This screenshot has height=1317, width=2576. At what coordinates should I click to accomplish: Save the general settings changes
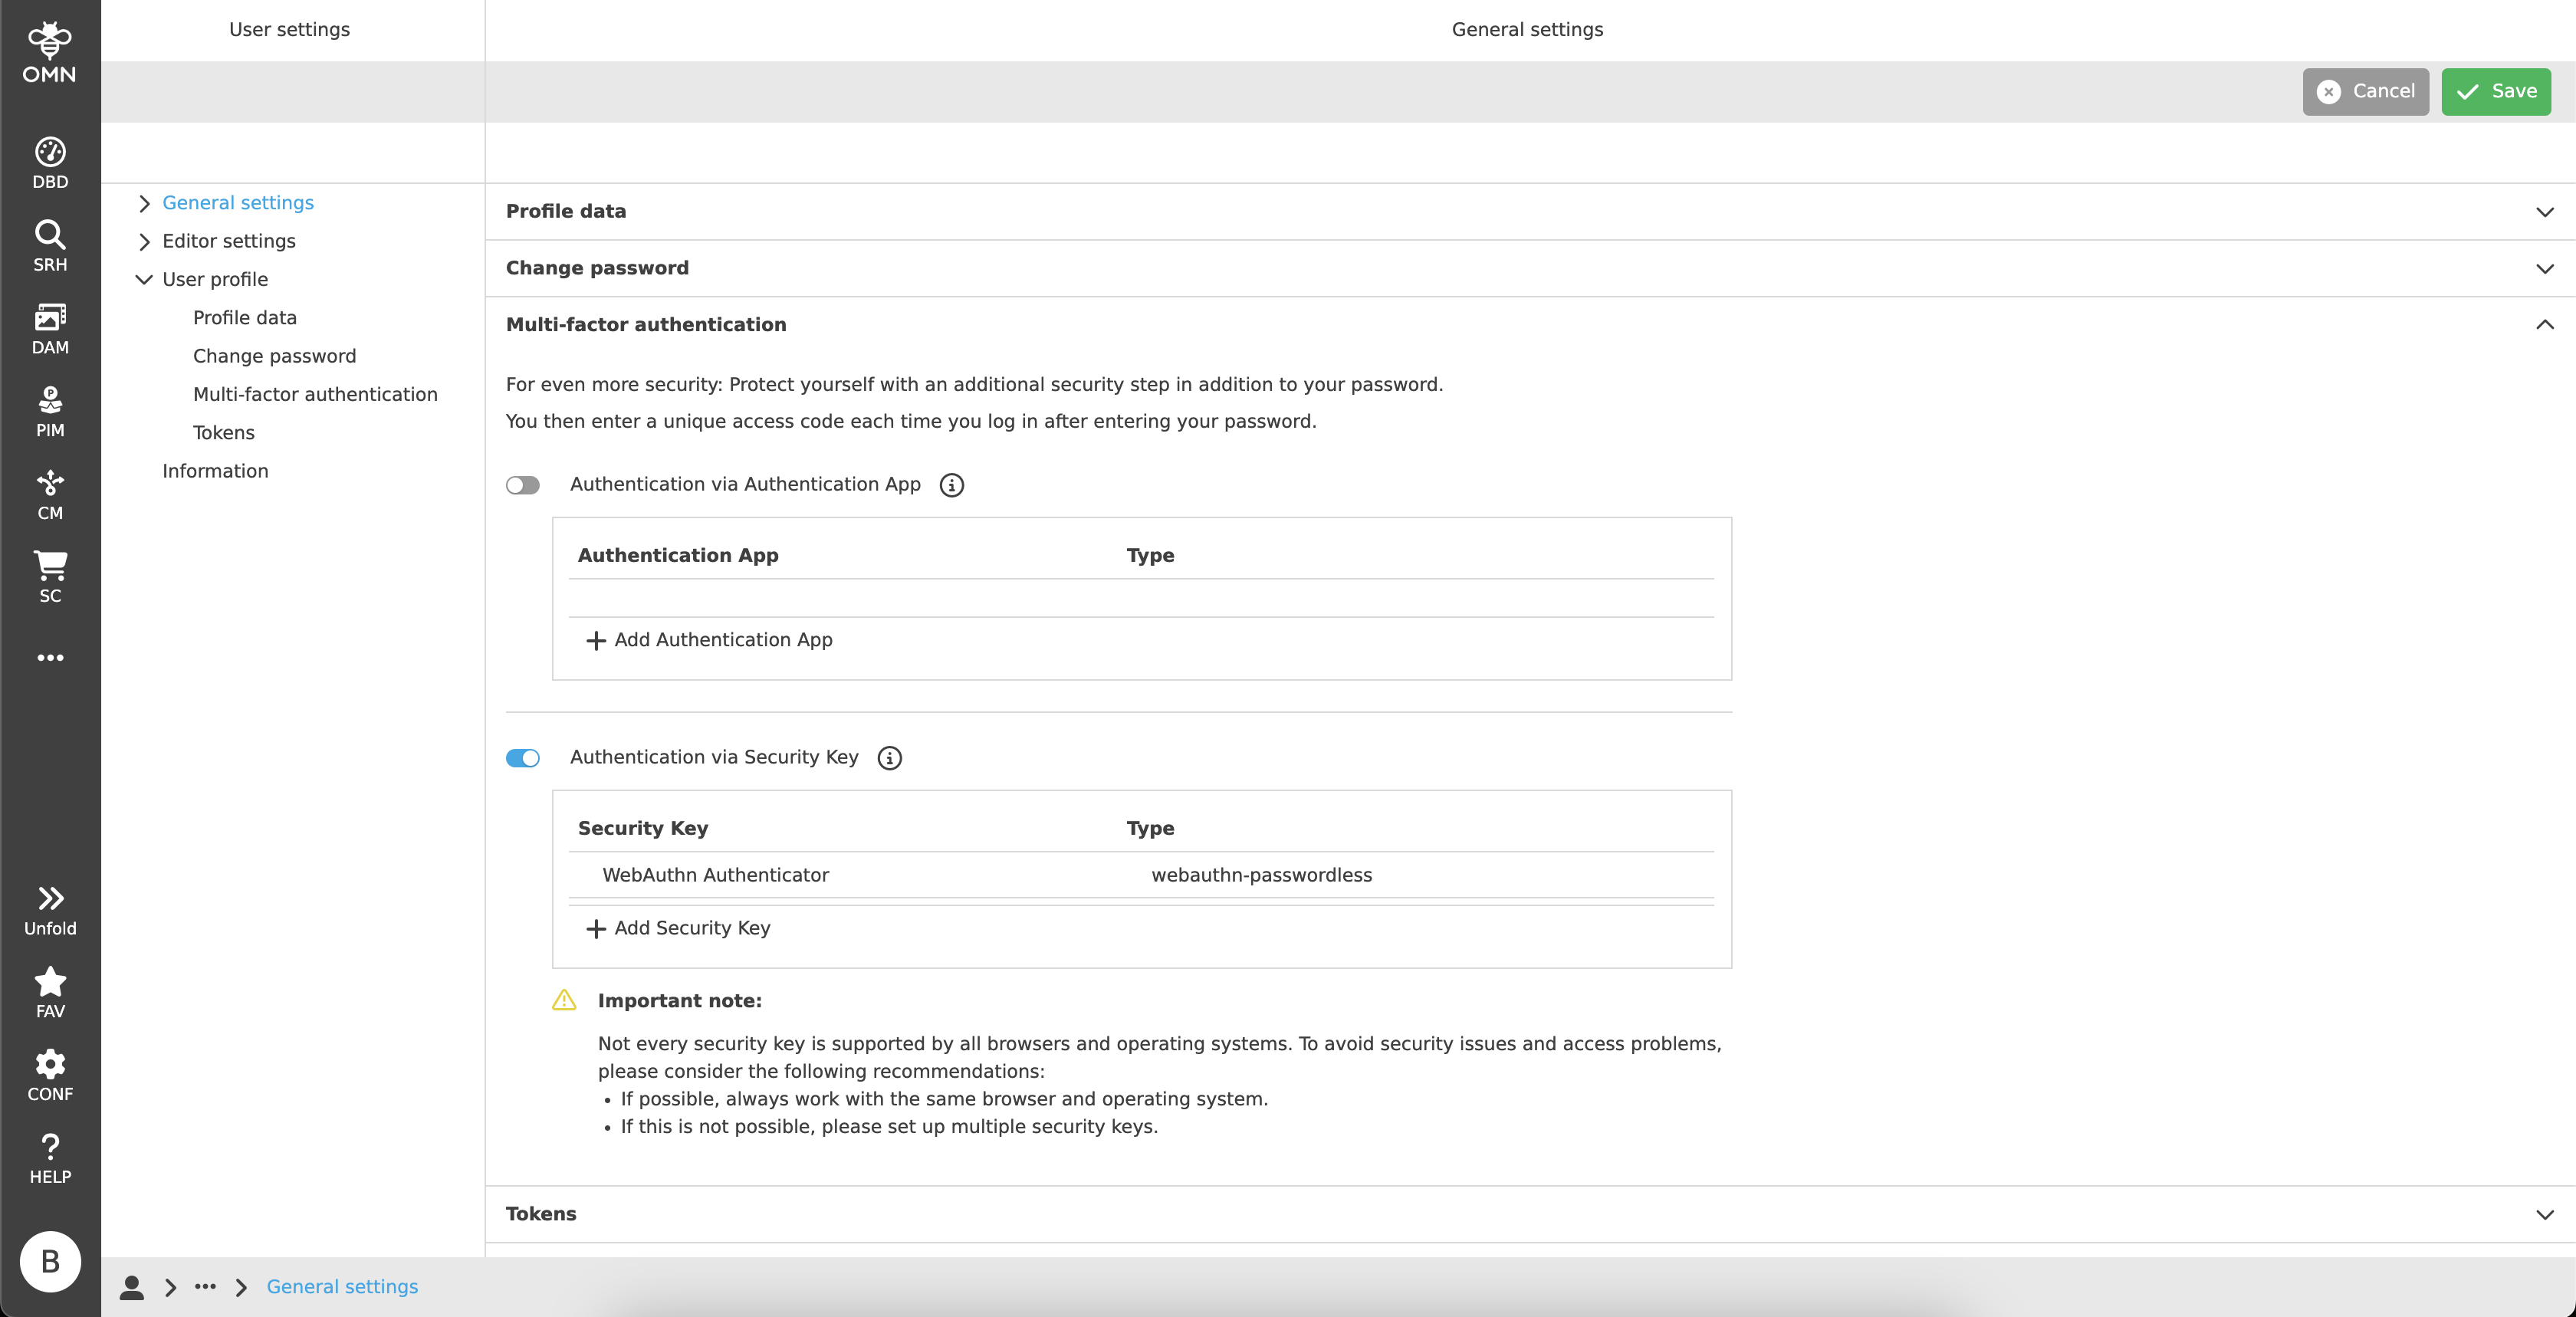2496,91
